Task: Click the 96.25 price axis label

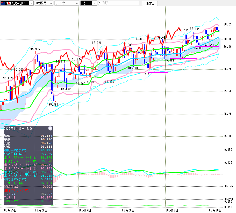Action: [x=227, y=24]
